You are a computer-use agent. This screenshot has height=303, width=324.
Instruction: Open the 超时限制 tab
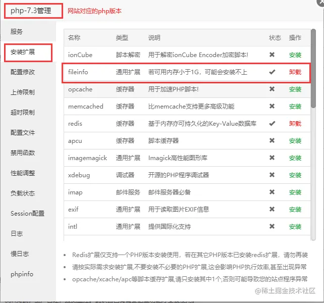tap(28, 112)
